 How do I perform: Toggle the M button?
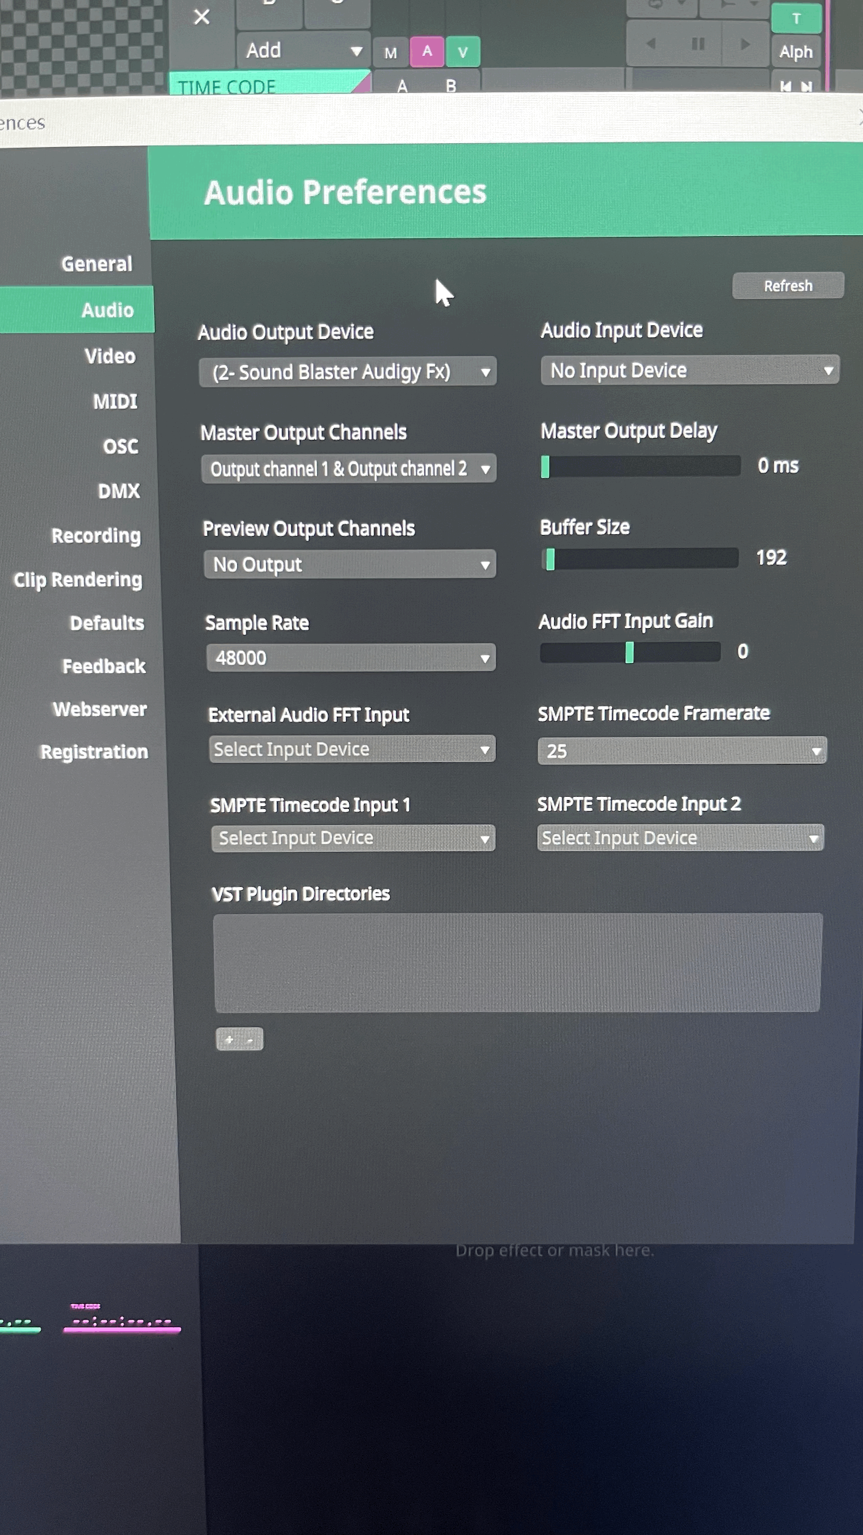point(391,53)
